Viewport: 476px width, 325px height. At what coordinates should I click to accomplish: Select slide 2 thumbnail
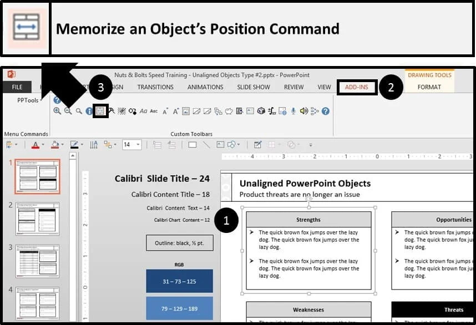coord(37,219)
